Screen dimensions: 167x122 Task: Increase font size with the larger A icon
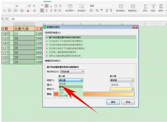(30, 6)
